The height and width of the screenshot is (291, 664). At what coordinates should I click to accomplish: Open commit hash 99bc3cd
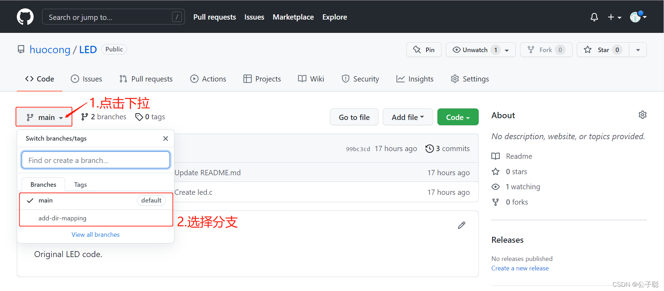(358, 149)
